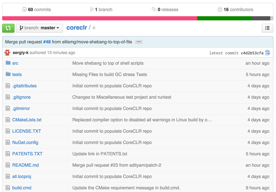The image size is (276, 192).
Task: Open the build.cmd file
Action: click(22, 188)
